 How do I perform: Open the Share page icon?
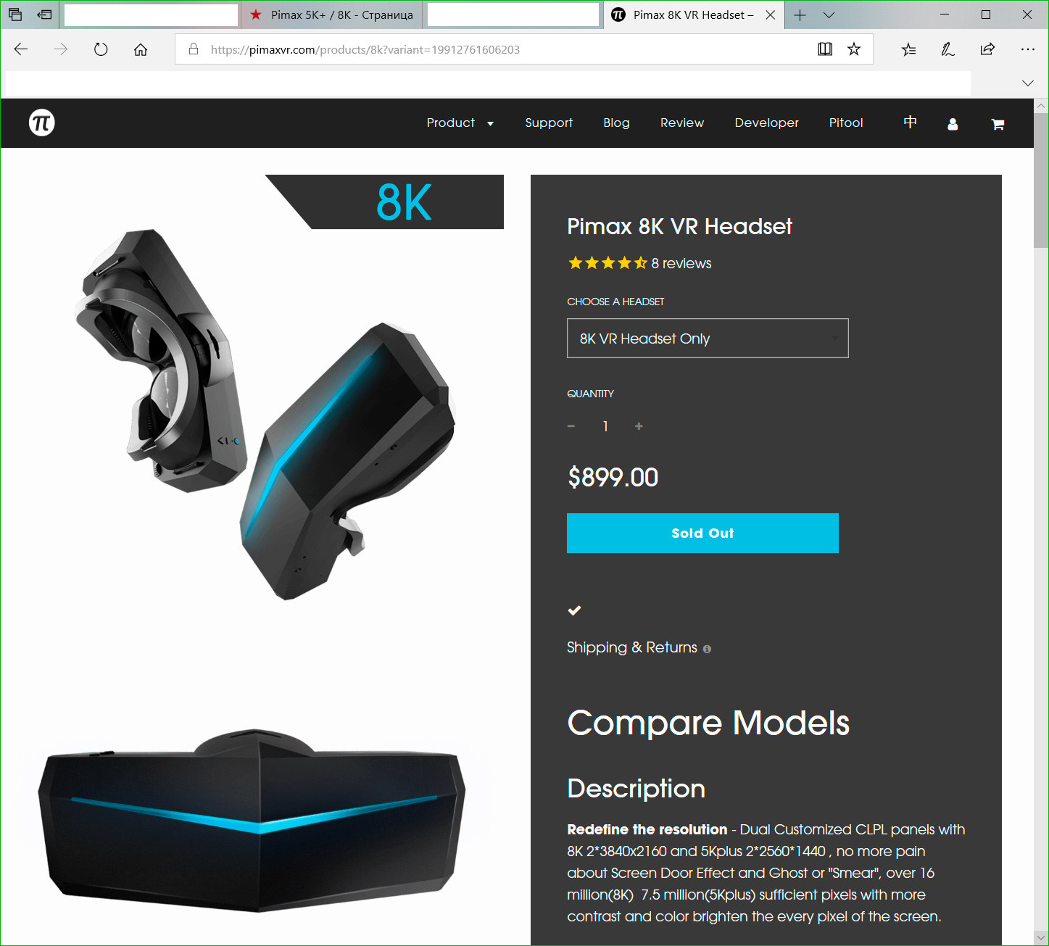(987, 49)
